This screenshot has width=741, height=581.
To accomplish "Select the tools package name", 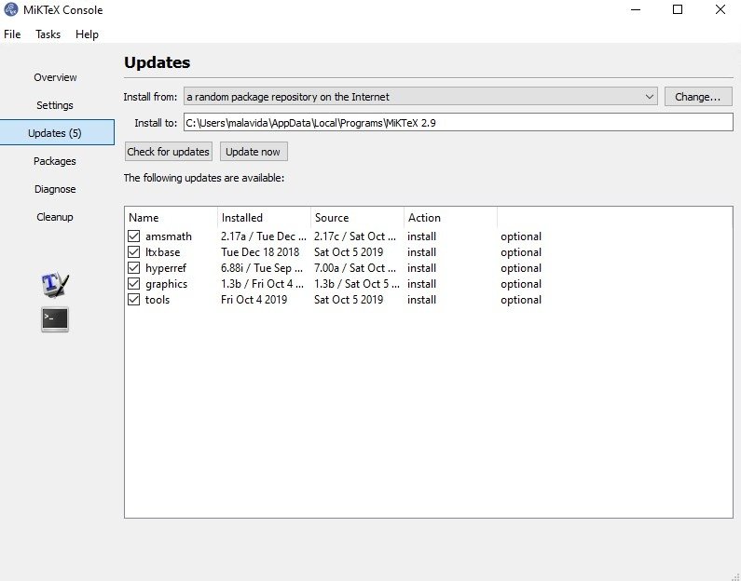I will point(158,300).
